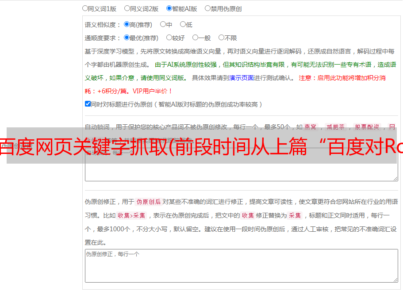
Task: Click the resize grip of the 伪原创修正 text area
Action: tap(395, 280)
